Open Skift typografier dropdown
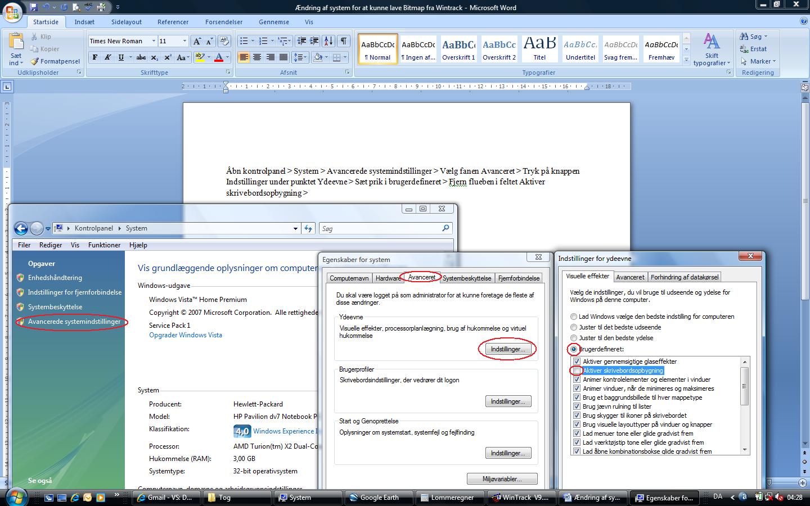Image resolution: width=810 pixels, height=506 pixels. click(712, 49)
